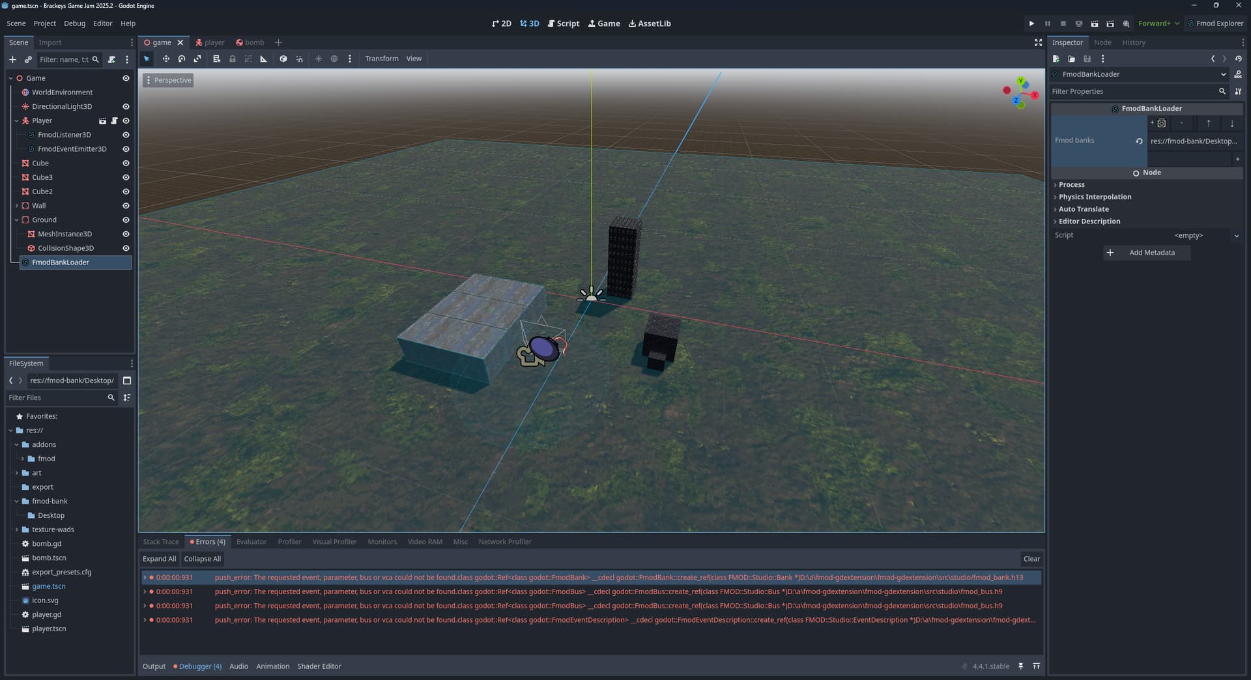Click the viewport orientation axis gizmo
The height and width of the screenshot is (680, 1251).
click(1020, 93)
